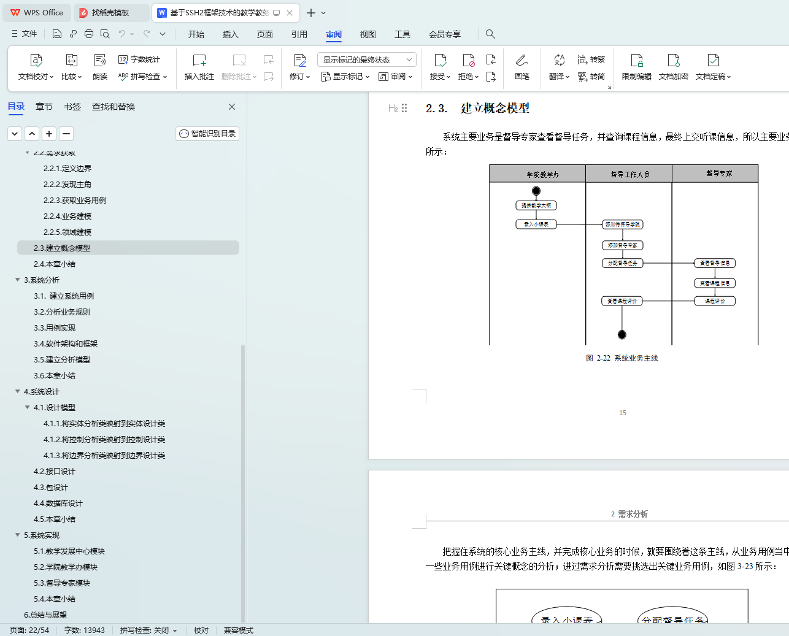Switch to the 视图 ribbon tab
This screenshot has height=636, width=789.
click(368, 34)
